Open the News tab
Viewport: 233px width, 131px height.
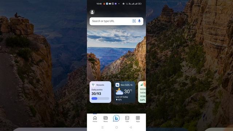106,119
